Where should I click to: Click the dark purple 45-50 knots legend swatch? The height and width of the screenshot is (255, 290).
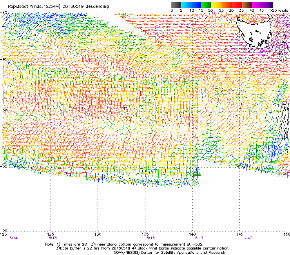pyautogui.click(x=267, y=5)
